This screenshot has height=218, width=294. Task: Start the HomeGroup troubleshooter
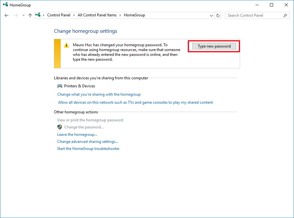(88, 148)
